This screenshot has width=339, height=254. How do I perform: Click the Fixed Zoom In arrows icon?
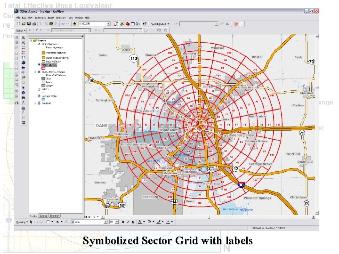pyautogui.click(x=23, y=48)
